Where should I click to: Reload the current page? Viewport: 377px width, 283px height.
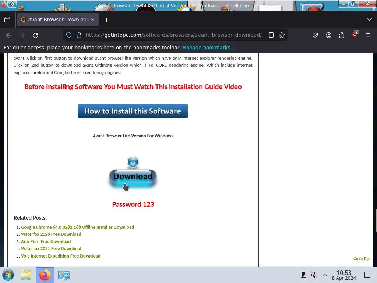click(x=35, y=35)
